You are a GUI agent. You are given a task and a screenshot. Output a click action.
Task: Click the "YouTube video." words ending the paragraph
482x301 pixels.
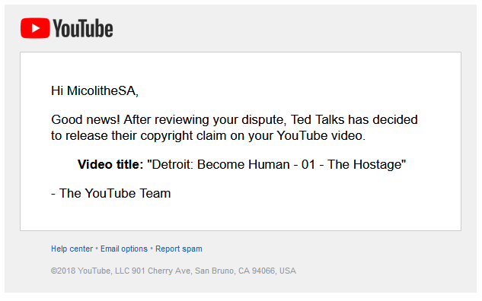click(x=321, y=135)
